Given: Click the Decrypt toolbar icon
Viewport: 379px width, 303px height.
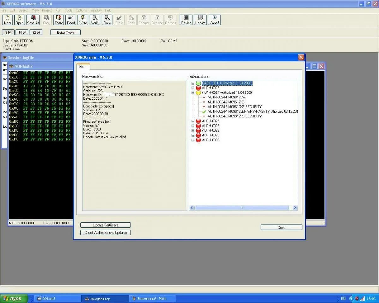Looking at the screenshot, I should coord(157,20).
